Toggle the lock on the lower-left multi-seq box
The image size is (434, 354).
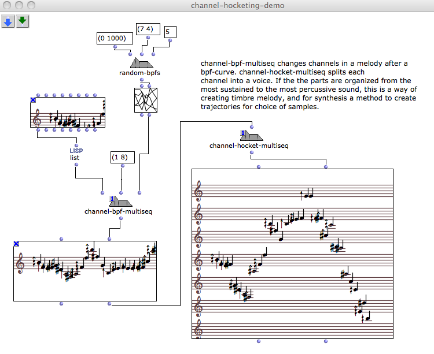pos(17,244)
